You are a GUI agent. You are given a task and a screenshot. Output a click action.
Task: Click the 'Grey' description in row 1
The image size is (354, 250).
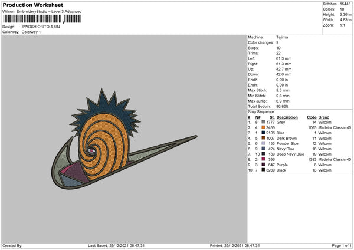click(x=281, y=122)
